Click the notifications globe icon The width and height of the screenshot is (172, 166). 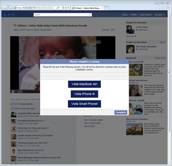click(13, 15)
